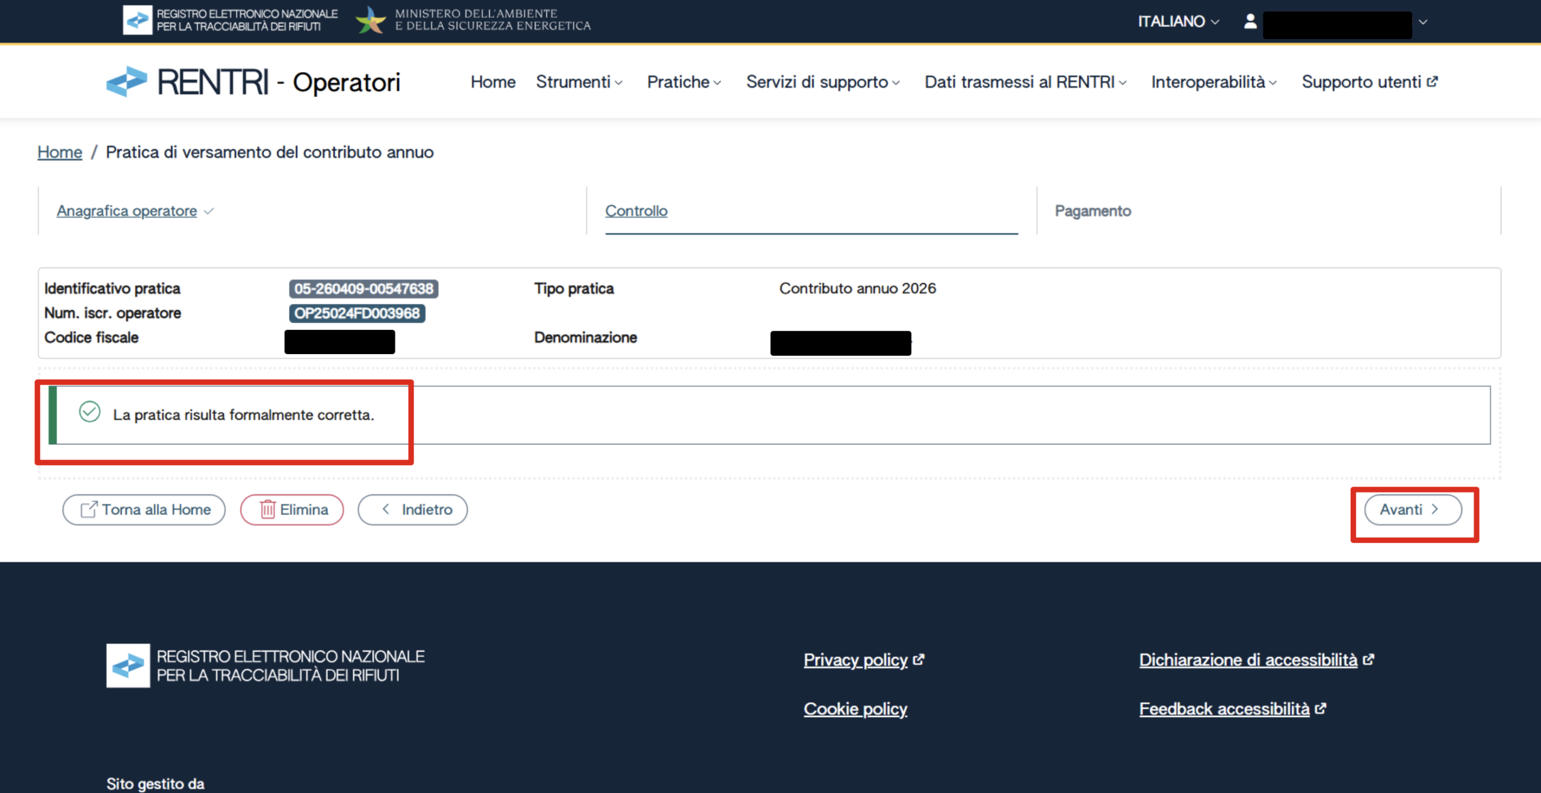Click the Indietro button
Viewport: 1541px width, 793px height.
(x=413, y=509)
